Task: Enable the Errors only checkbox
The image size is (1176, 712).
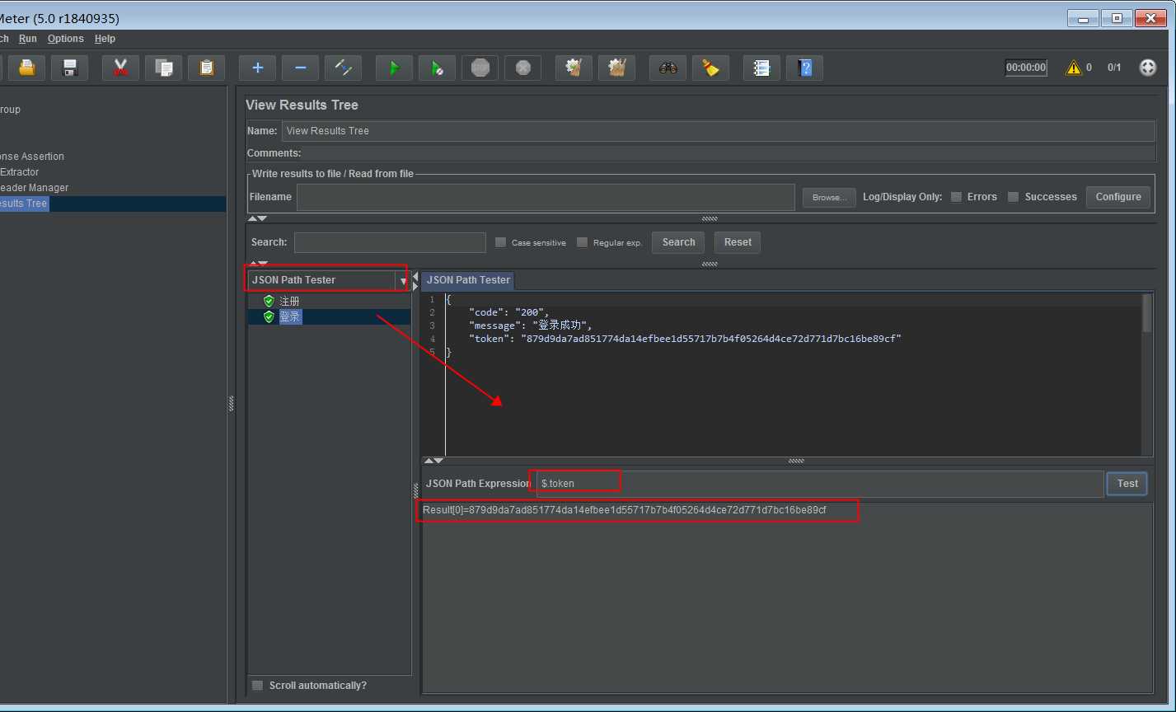Action: (956, 197)
